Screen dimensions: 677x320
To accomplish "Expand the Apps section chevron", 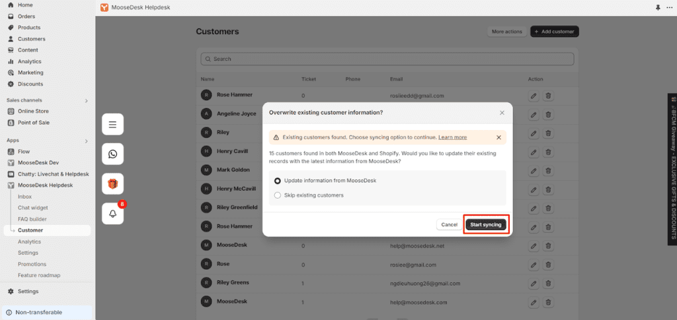I will [87, 141].
